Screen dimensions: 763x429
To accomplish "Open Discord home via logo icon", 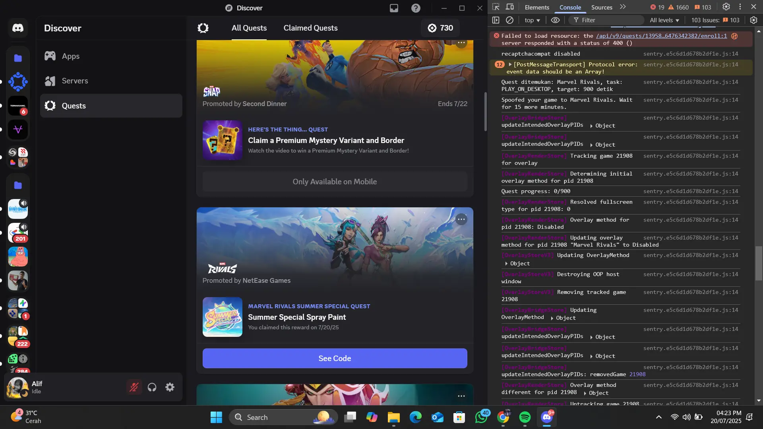I will (x=18, y=28).
